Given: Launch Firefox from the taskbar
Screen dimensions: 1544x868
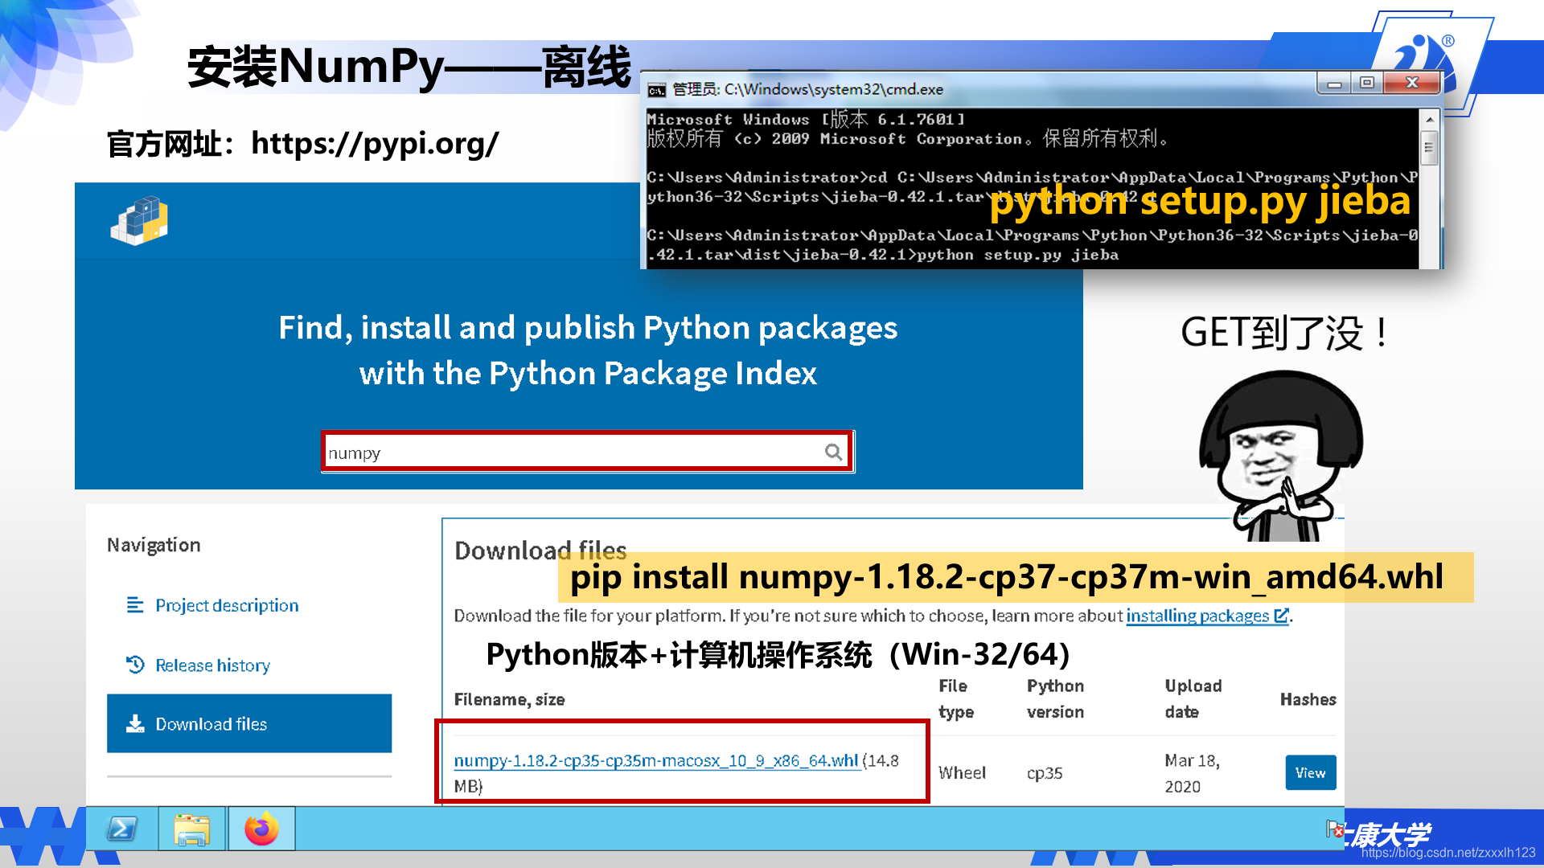Looking at the screenshot, I should pos(261,829).
